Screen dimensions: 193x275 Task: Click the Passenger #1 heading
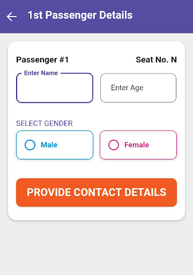click(42, 60)
